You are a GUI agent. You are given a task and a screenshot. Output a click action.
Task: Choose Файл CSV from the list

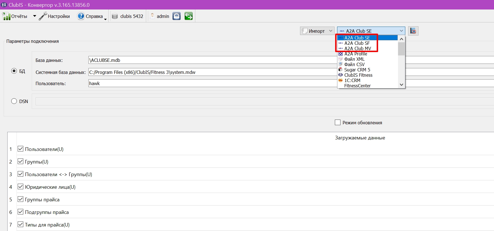tap(367, 64)
